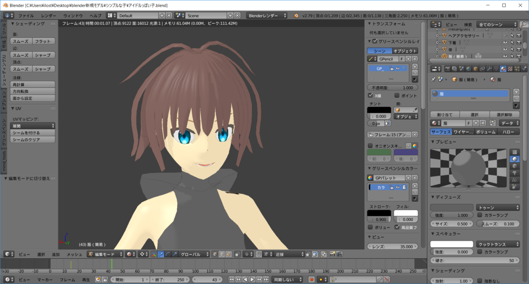Toggle the 3D manipulator axes icon
This screenshot has width=529, height=284.
tap(154, 255)
